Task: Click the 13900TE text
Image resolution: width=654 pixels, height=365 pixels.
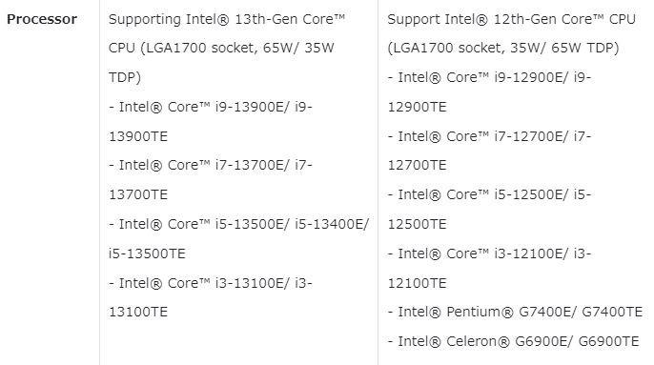Action: (x=138, y=136)
